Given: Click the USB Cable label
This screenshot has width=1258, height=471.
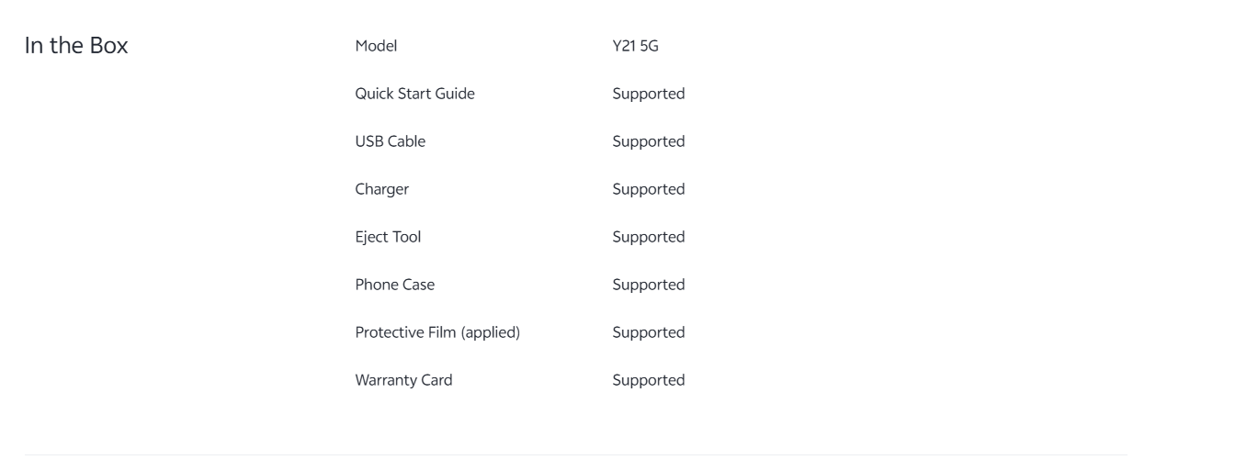Looking at the screenshot, I should click(x=390, y=141).
